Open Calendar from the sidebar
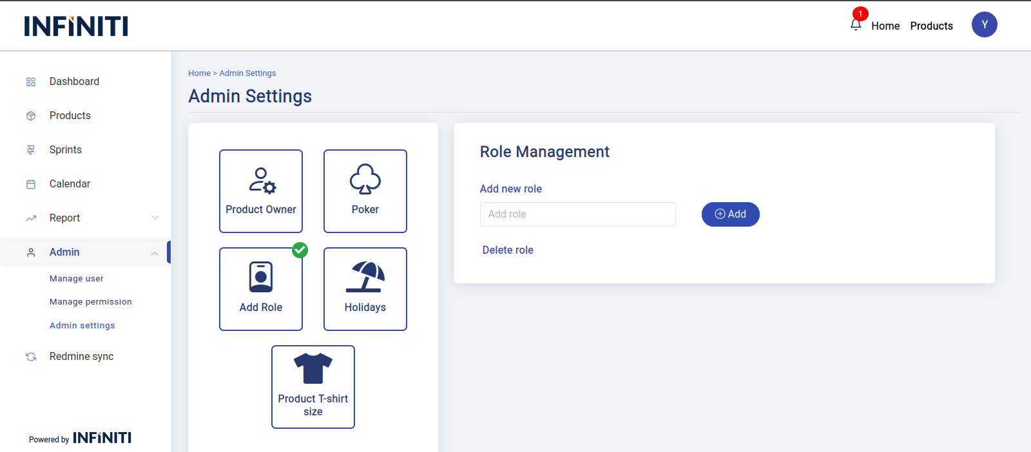 (x=70, y=184)
